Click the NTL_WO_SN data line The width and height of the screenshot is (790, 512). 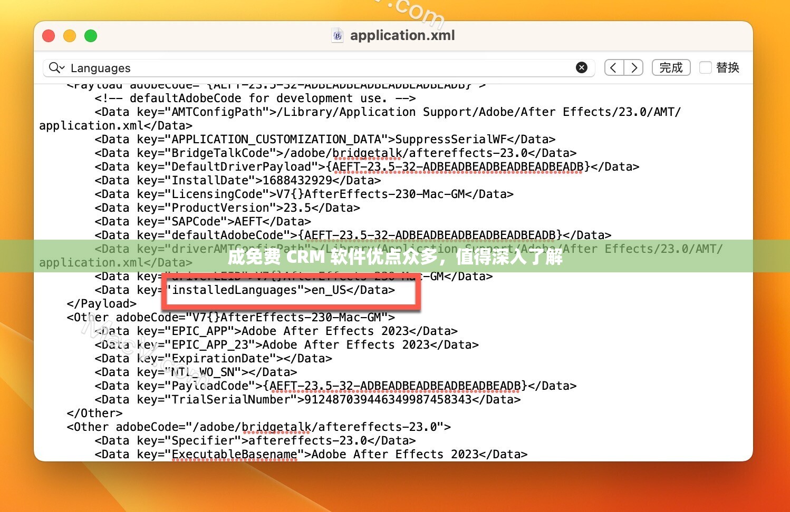click(x=196, y=372)
